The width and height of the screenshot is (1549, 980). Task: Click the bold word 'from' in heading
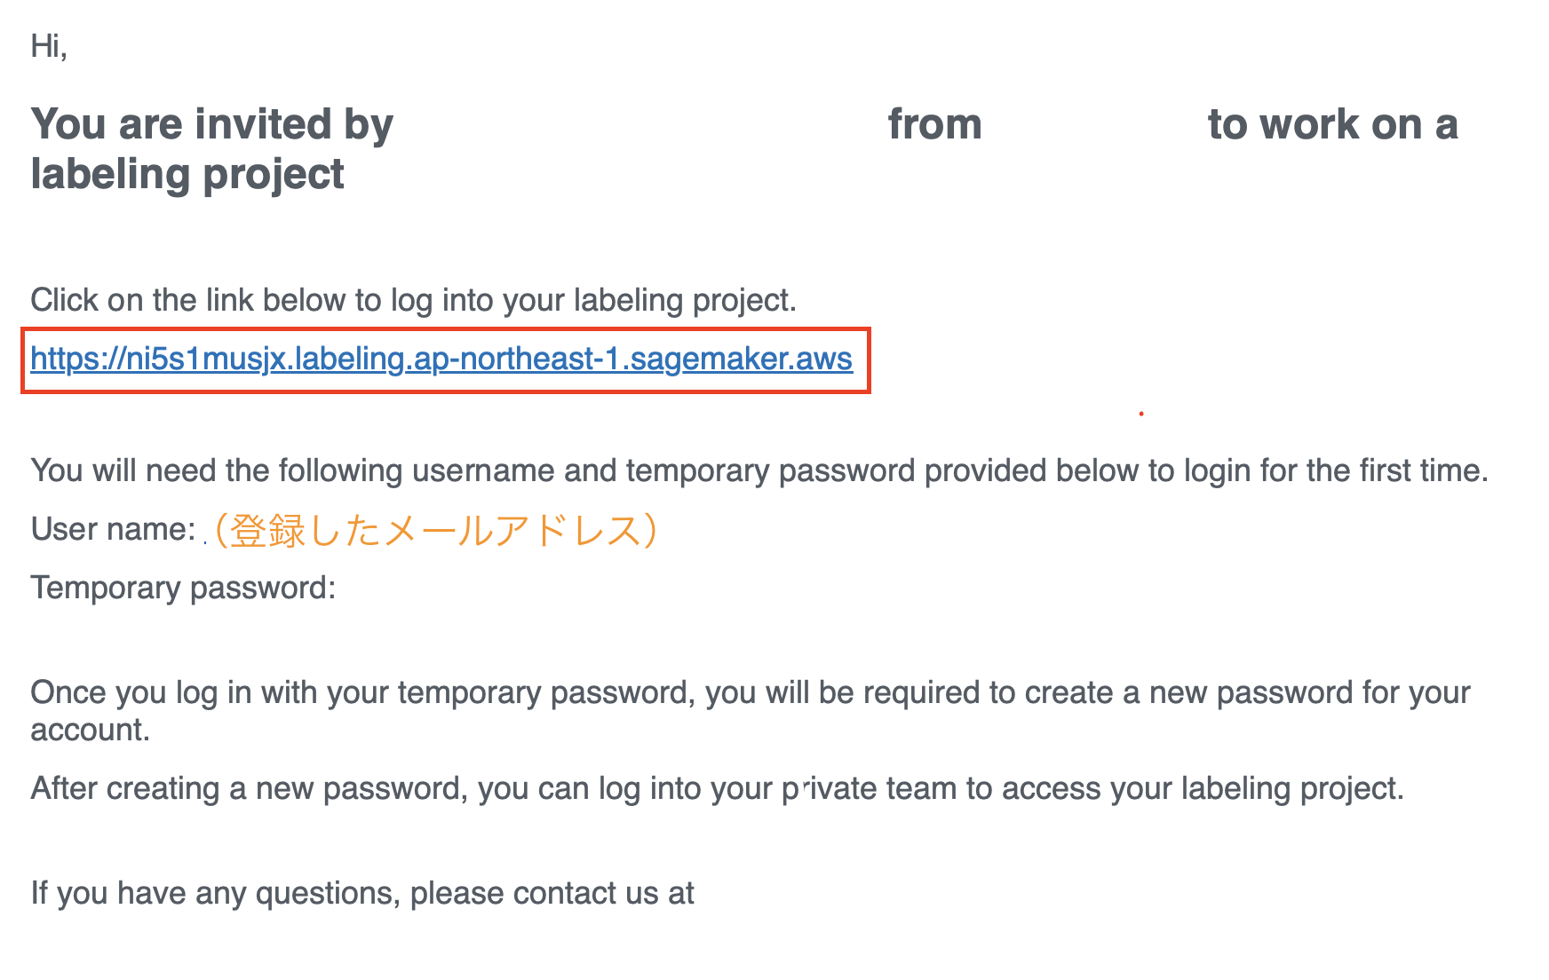pos(935,124)
